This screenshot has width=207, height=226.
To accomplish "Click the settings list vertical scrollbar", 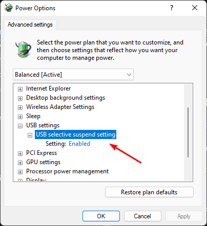I will 188,132.
